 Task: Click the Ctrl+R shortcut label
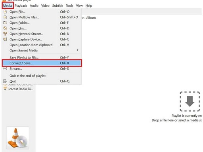[65, 63]
